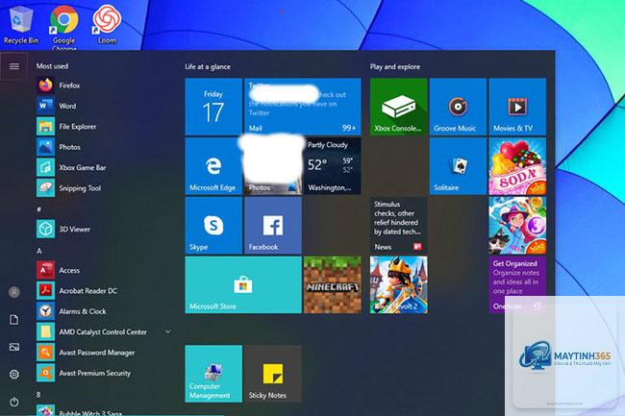Click the # letter index header
The height and width of the screenshot is (416, 625).
pyautogui.click(x=39, y=209)
